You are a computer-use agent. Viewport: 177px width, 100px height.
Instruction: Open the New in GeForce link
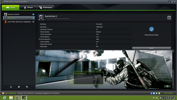click(11, 93)
